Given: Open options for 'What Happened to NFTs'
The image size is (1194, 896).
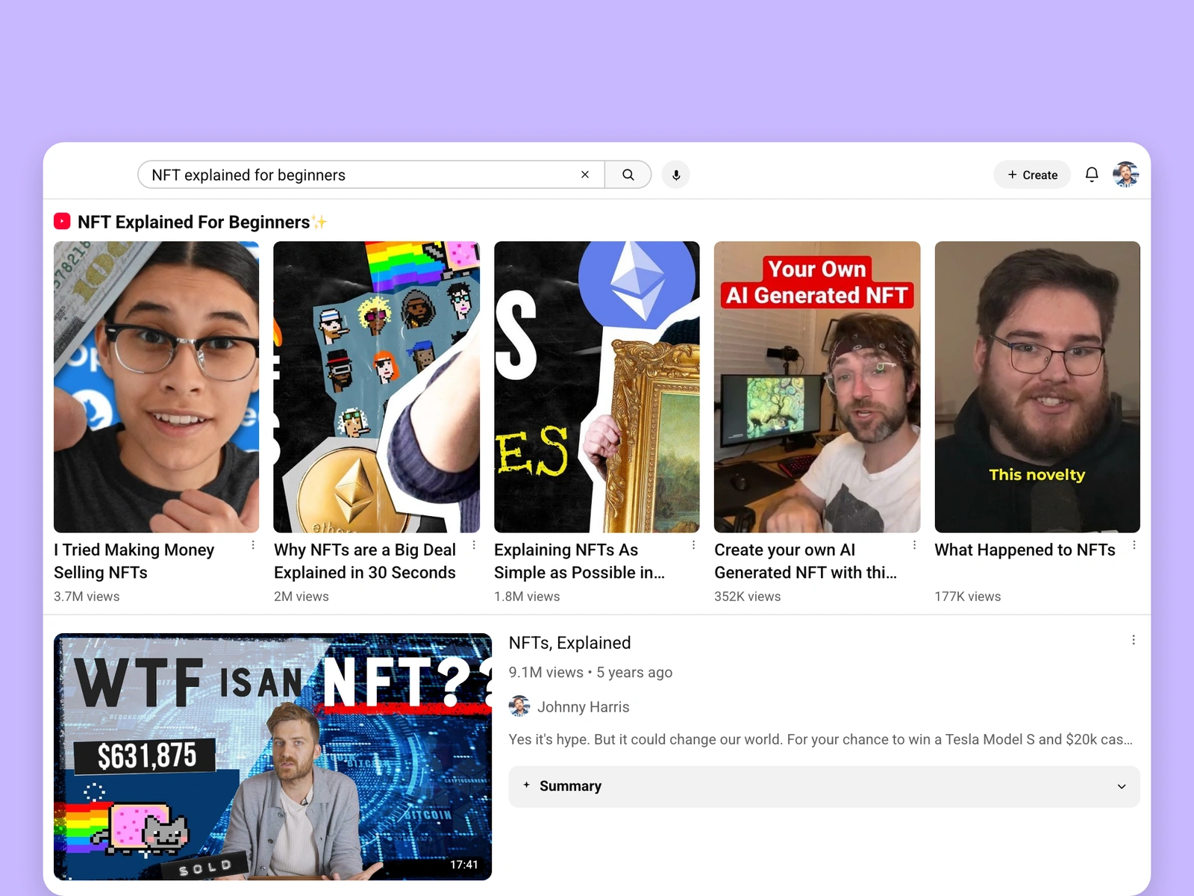Looking at the screenshot, I should click(x=1134, y=545).
